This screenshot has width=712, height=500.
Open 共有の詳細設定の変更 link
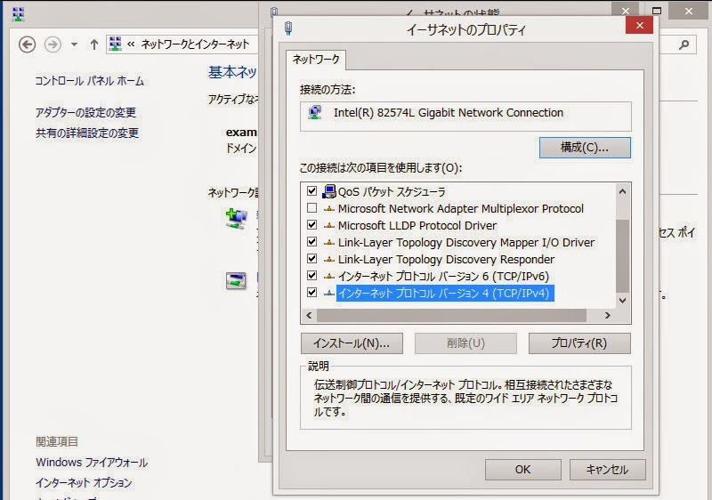pos(86,133)
